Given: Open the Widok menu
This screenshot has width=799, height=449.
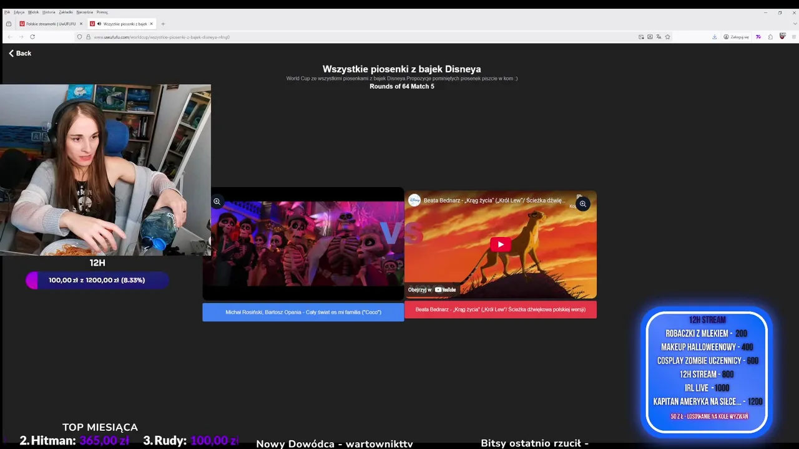Looking at the screenshot, I should tap(33, 12).
